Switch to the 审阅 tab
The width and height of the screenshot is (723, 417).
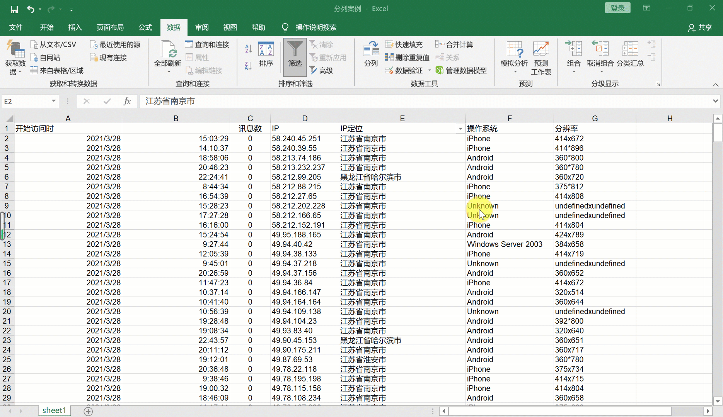(x=202, y=27)
